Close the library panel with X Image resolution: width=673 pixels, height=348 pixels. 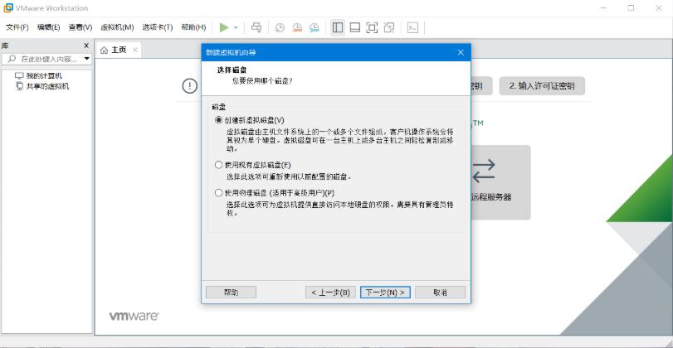point(86,46)
